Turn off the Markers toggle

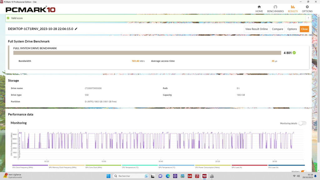(303, 171)
